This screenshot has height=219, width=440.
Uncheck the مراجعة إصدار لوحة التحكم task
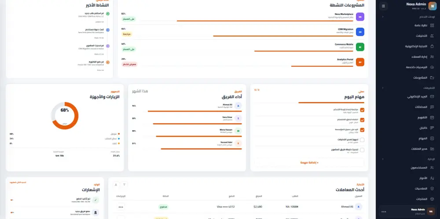(362, 110)
